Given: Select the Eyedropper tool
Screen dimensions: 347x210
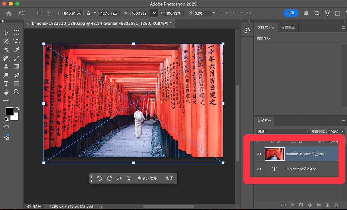Looking at the screenshot, I should click(x=17, y=50).
